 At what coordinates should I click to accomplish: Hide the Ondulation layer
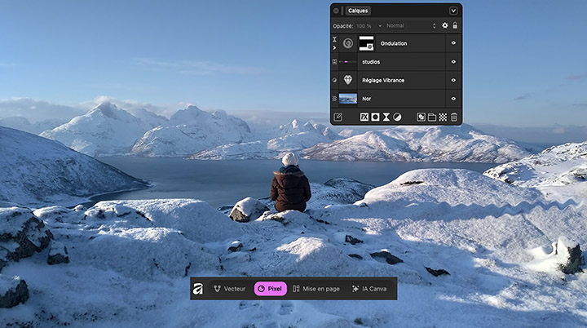[x=453, y=43]
